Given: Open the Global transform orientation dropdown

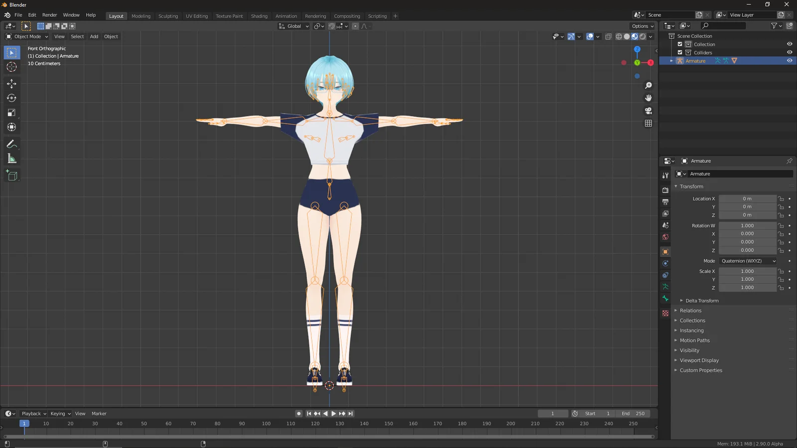Looking at the screenshot, I should coord(293,26).
